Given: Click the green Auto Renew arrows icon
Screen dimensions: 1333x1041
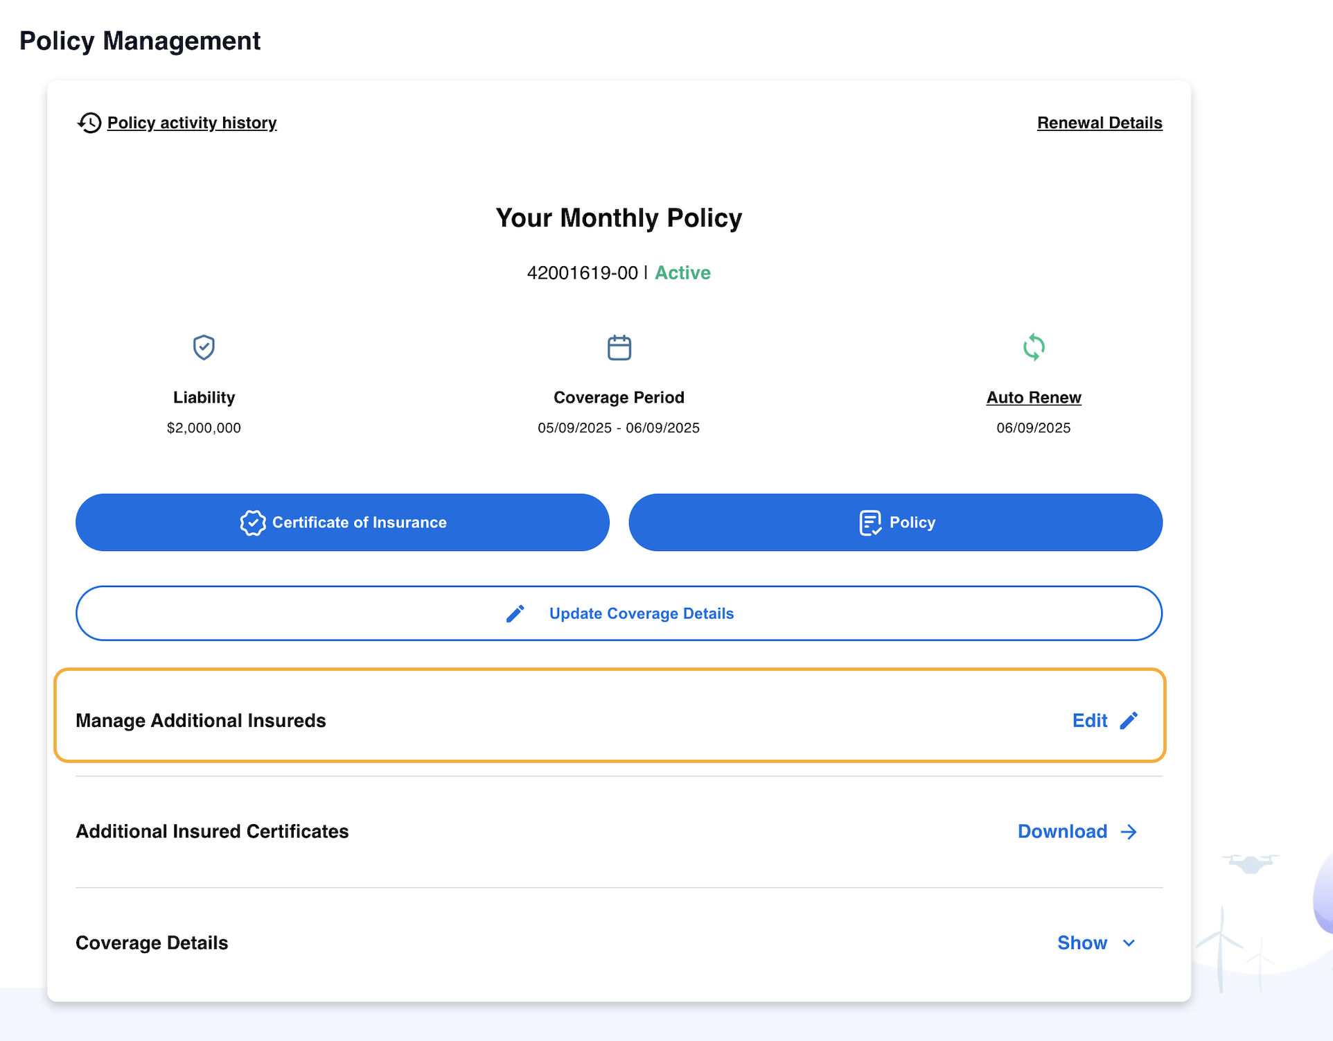Looking at the screenshot, I should pos(1034,347).
